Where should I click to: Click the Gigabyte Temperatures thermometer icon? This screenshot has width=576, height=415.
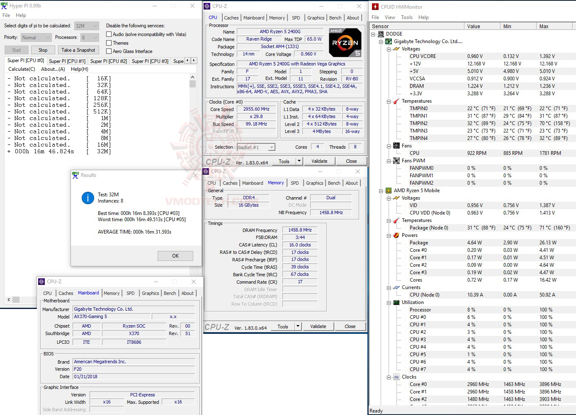point(396,101)
